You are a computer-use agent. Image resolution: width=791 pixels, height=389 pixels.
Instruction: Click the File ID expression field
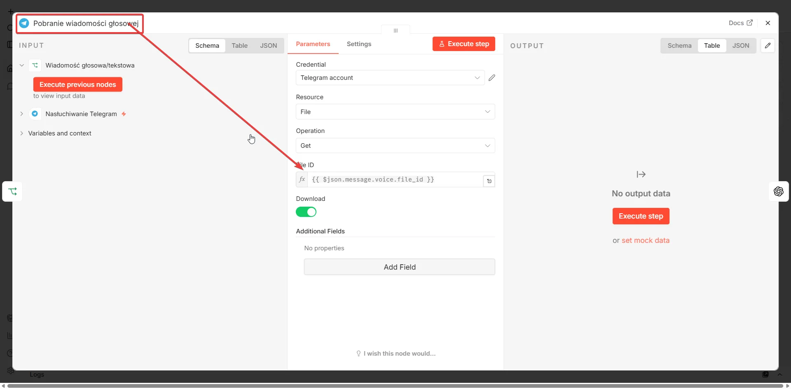click(x=395, y=179)
